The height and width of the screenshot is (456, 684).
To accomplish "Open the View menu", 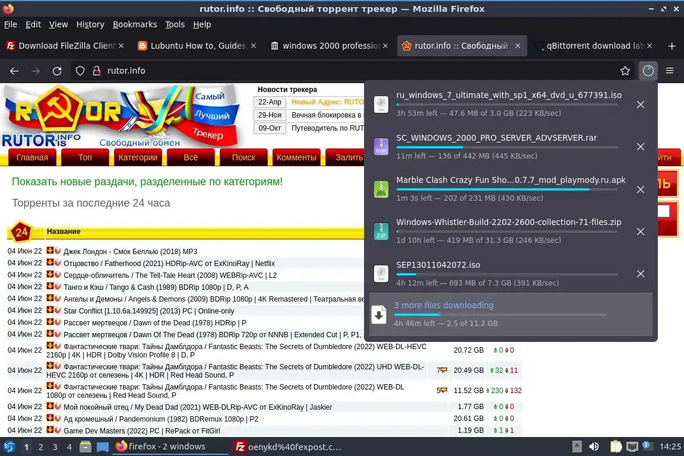I will click(58, 24).
